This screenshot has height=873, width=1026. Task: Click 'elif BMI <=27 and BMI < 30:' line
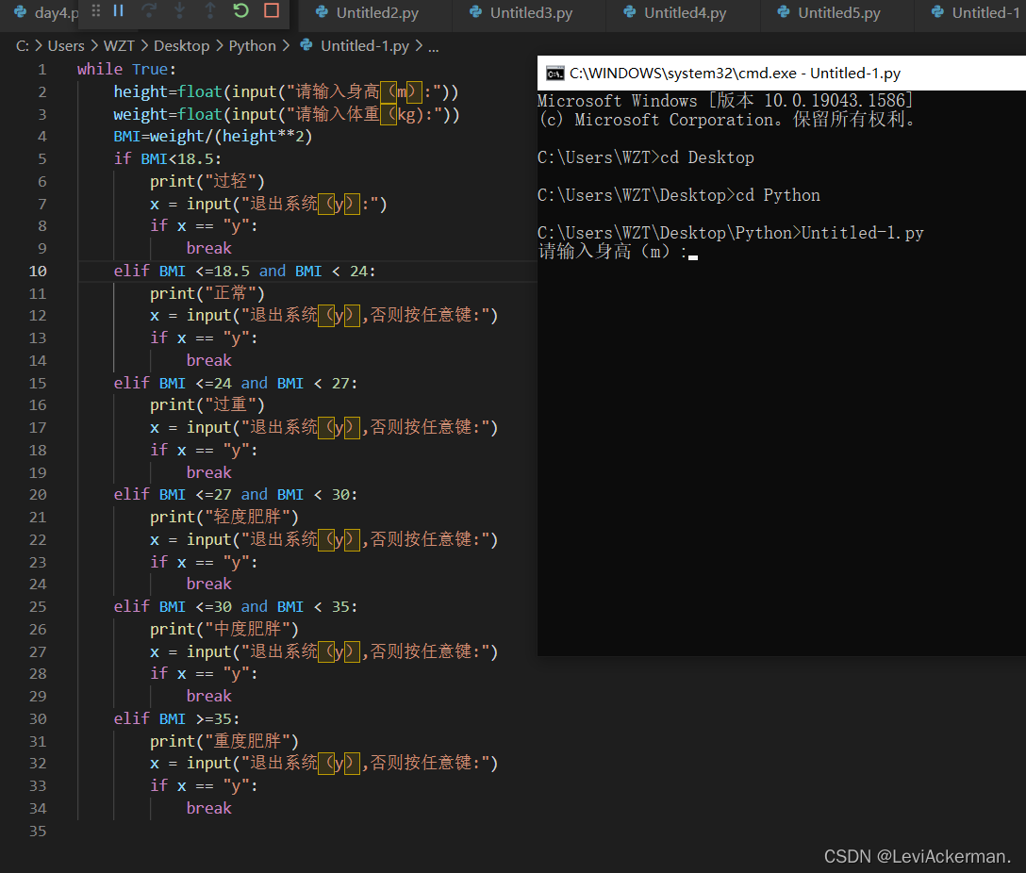(x=236, y=494)
